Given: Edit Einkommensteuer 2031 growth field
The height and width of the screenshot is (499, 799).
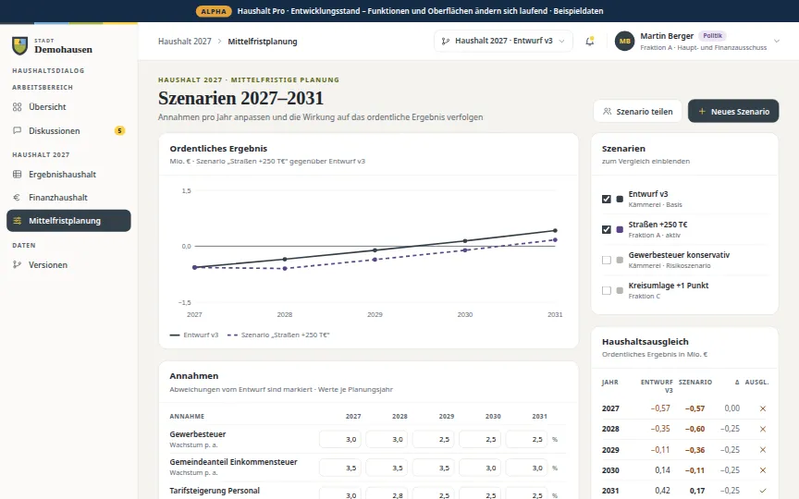Looking at the screenshot, I should pyautogui.click(x=526, y=468).
